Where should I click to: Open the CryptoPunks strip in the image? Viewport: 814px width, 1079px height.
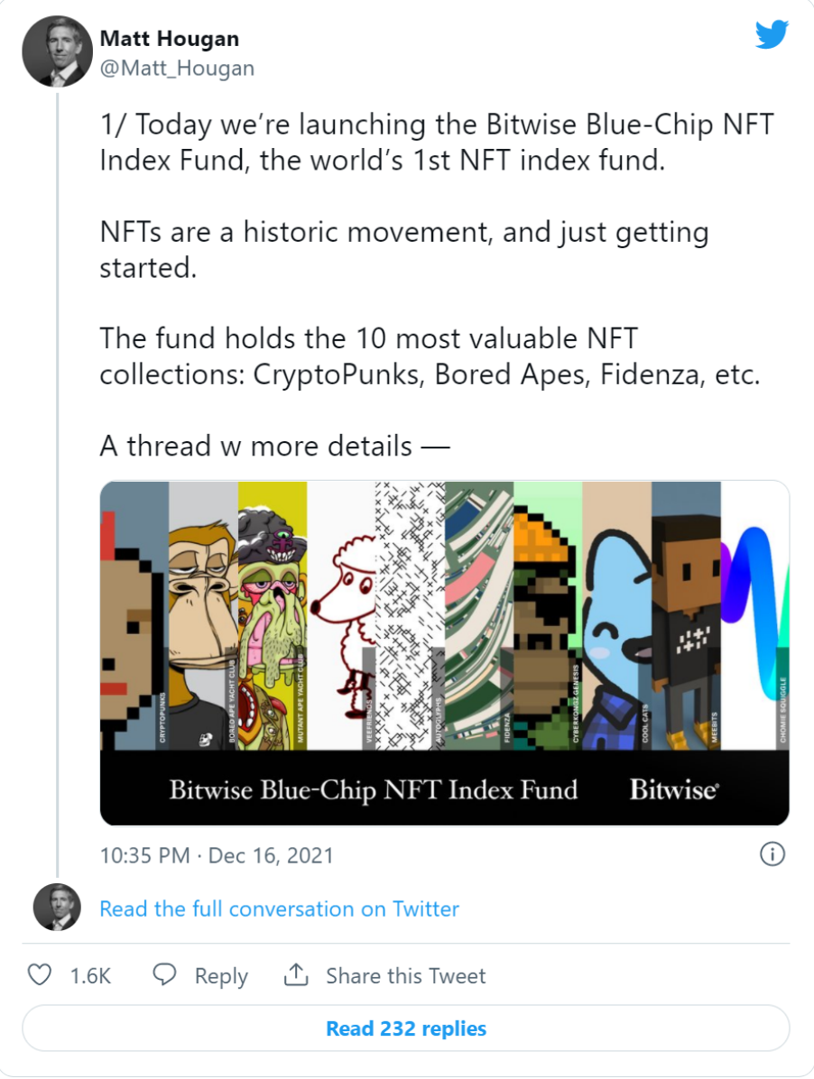click(x=134, y=616)
